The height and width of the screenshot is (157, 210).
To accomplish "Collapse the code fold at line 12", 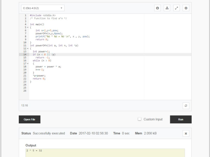I will (x=28, y=49).
